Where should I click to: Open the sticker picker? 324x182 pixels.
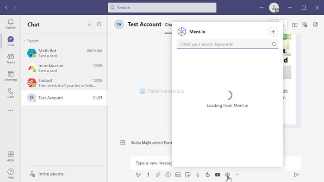coord(188,175)
